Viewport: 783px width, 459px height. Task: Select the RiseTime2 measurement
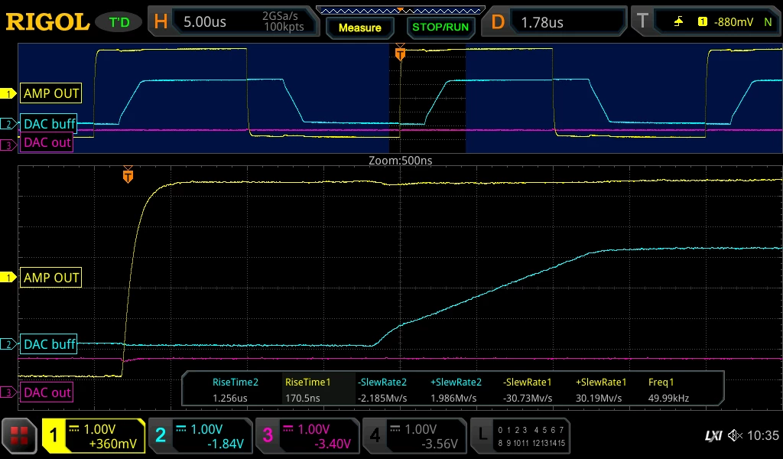[236, 389]
